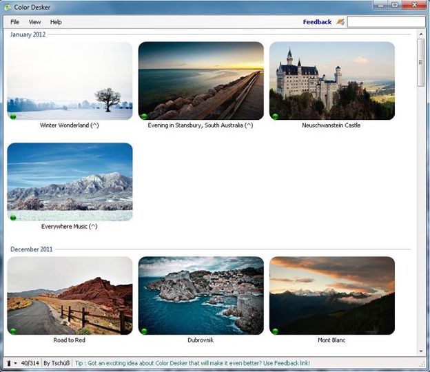
Task: Click the pen icon beside Feedback
Action: [340, 22]
